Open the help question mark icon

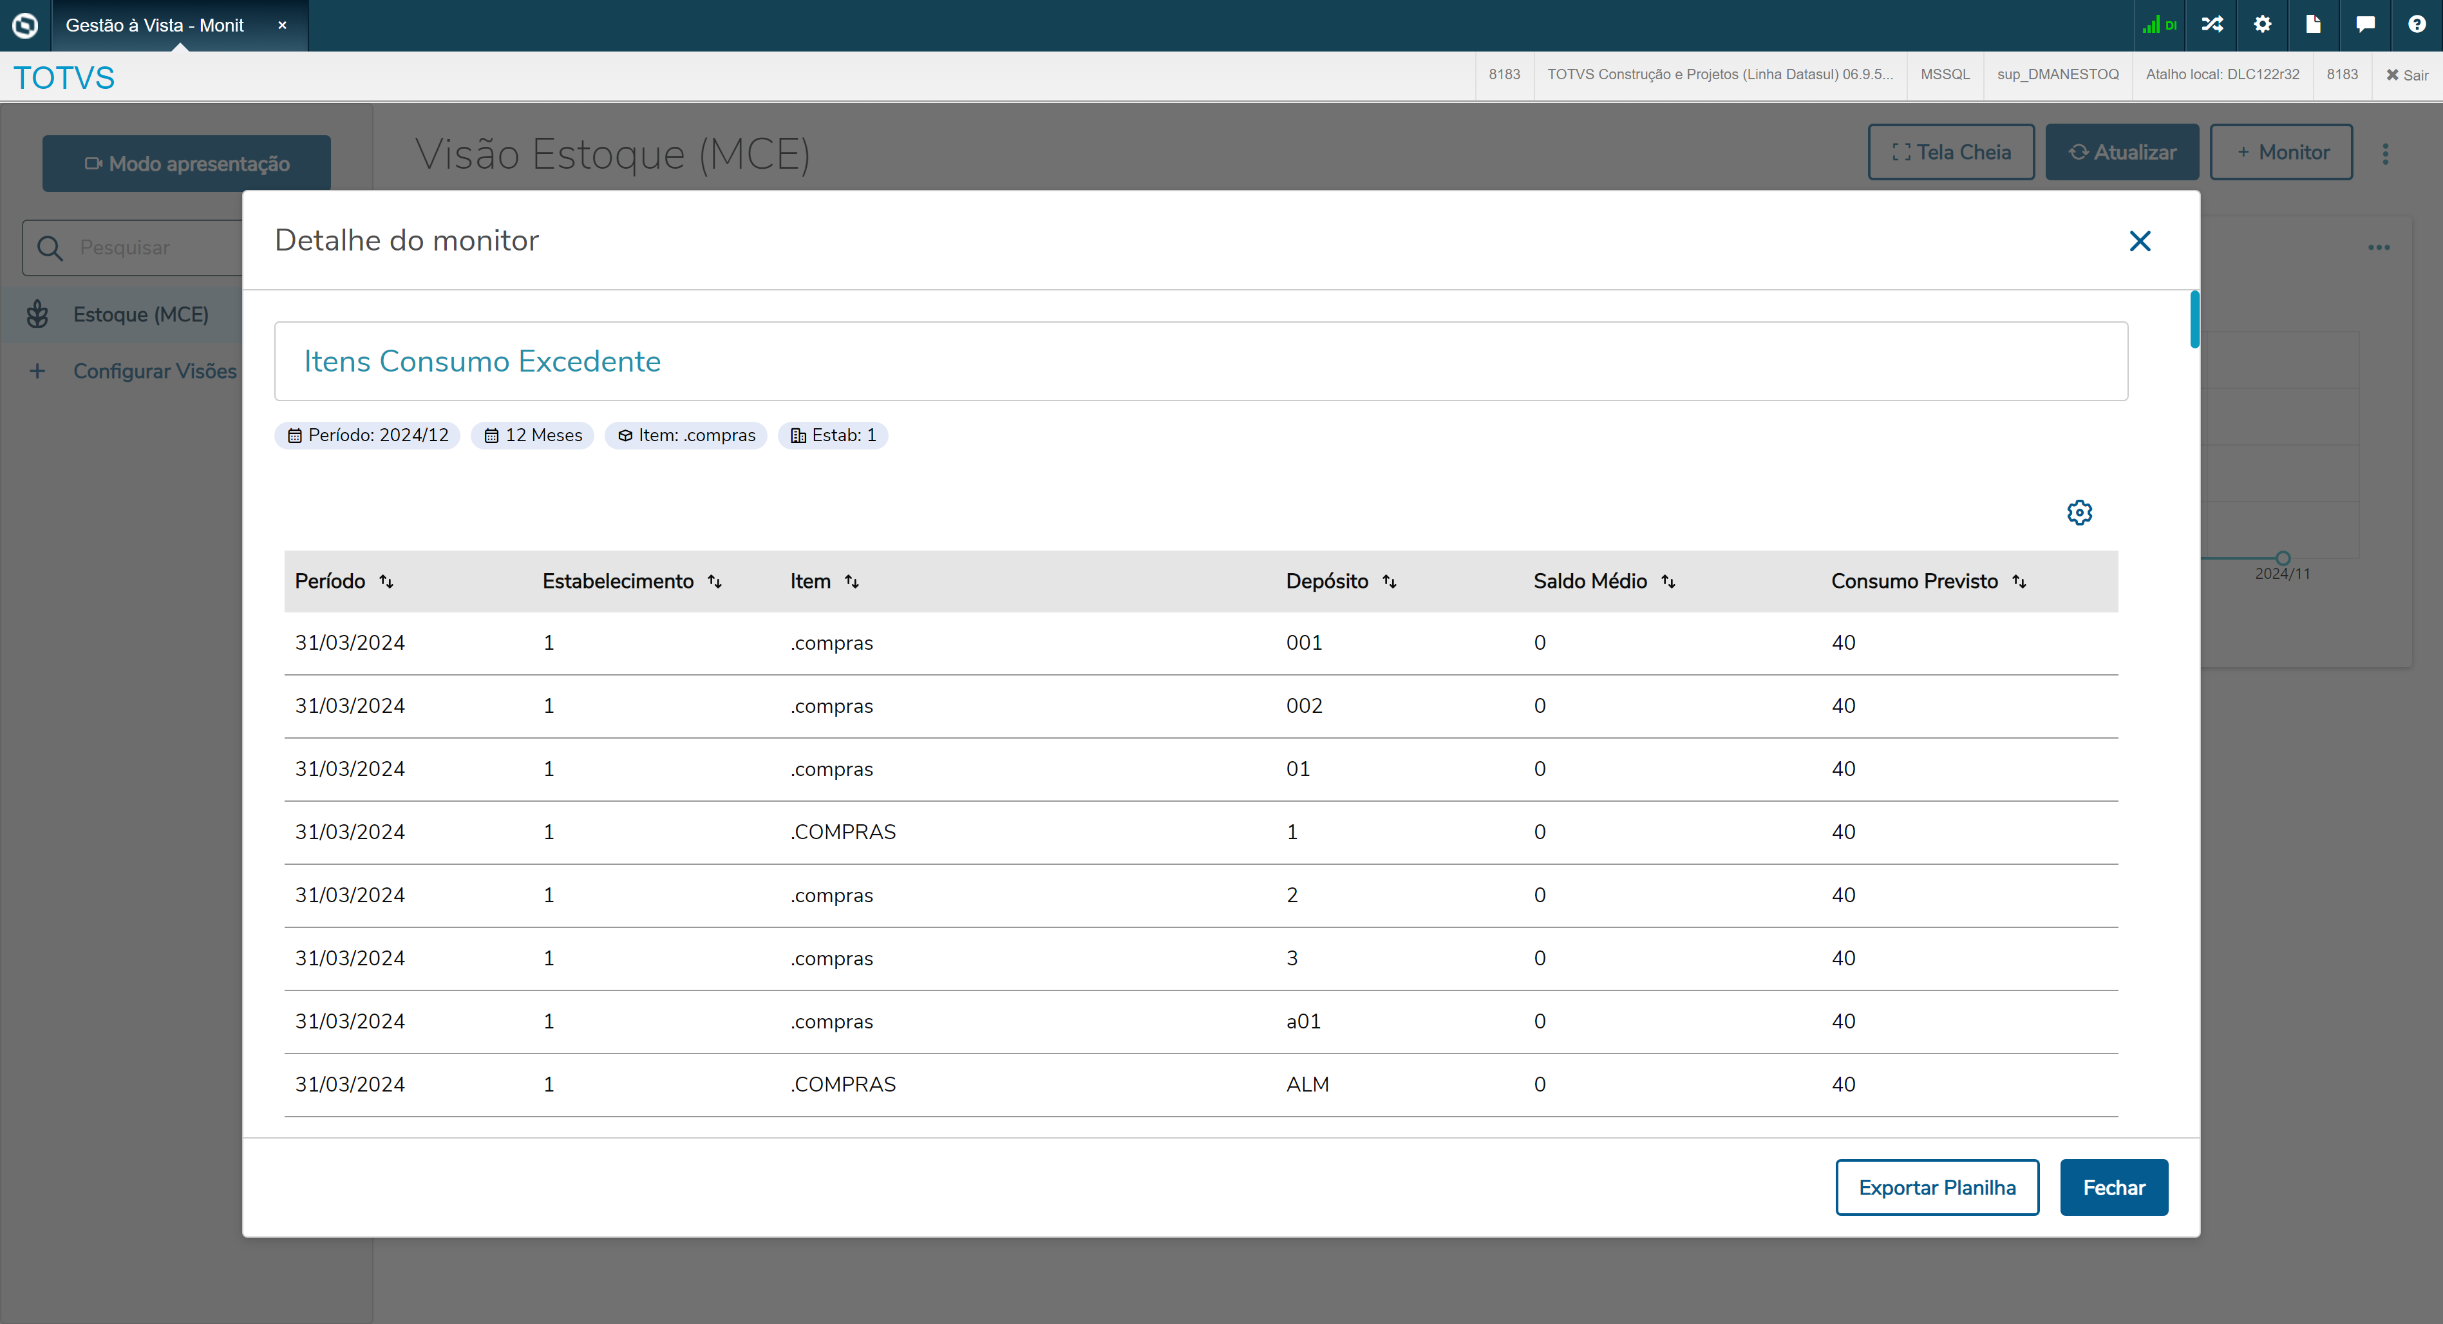coord(2417,24)
